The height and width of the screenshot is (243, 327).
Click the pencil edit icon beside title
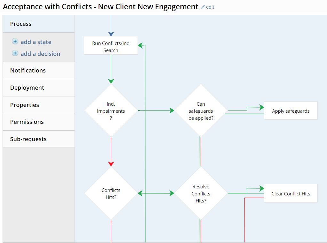pyautogui.click(x=203, y=7)
